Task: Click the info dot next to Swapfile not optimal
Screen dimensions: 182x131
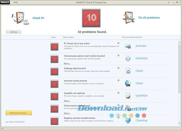Action: tap(118, 93)
